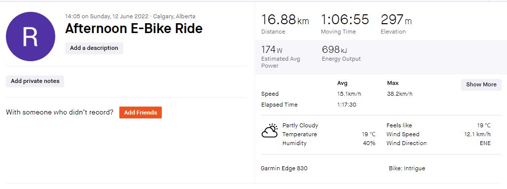Click the 297 m elevation value
507x189 pixels.
point(396,20)
